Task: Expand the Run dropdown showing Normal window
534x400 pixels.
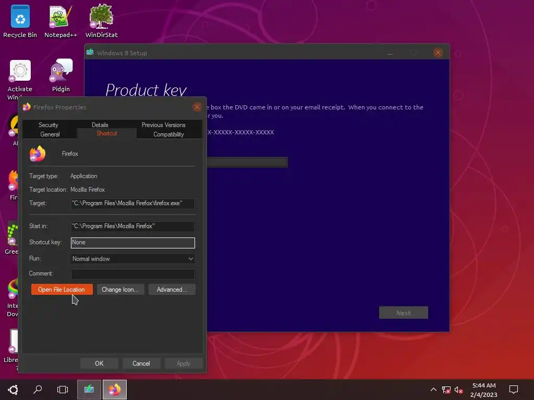Action: coord(133,259)
